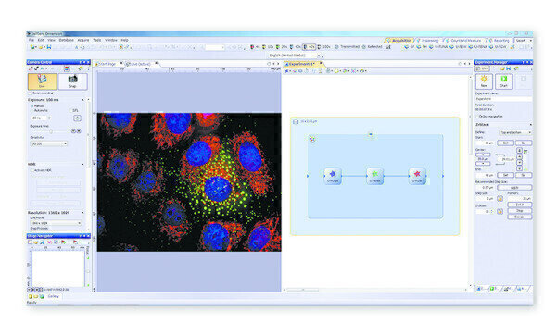Click the multichannel group icon inside experiment plan
556x335 pixels.
(x=312, y=139)
